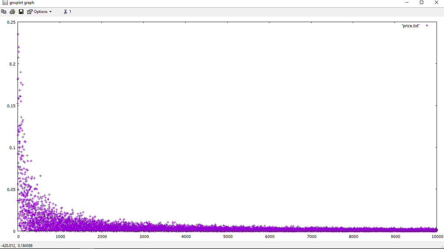Screen dimensions: 444x249
Task: Click the y-axis label 0.2
Action: pyautogui.click(x=12, y=64)
